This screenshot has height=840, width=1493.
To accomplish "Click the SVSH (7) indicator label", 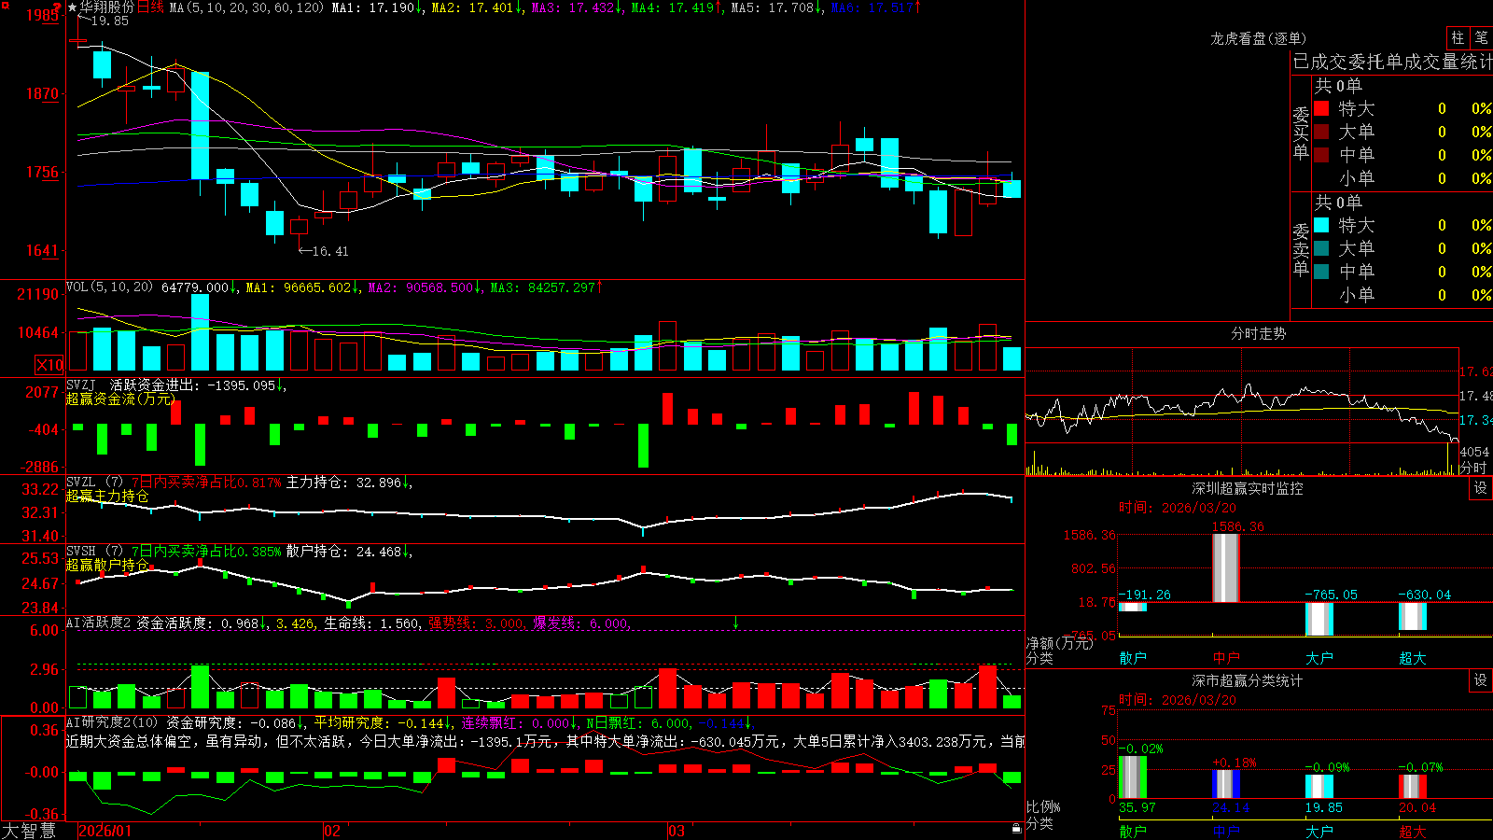I will [x=94, y=552].
